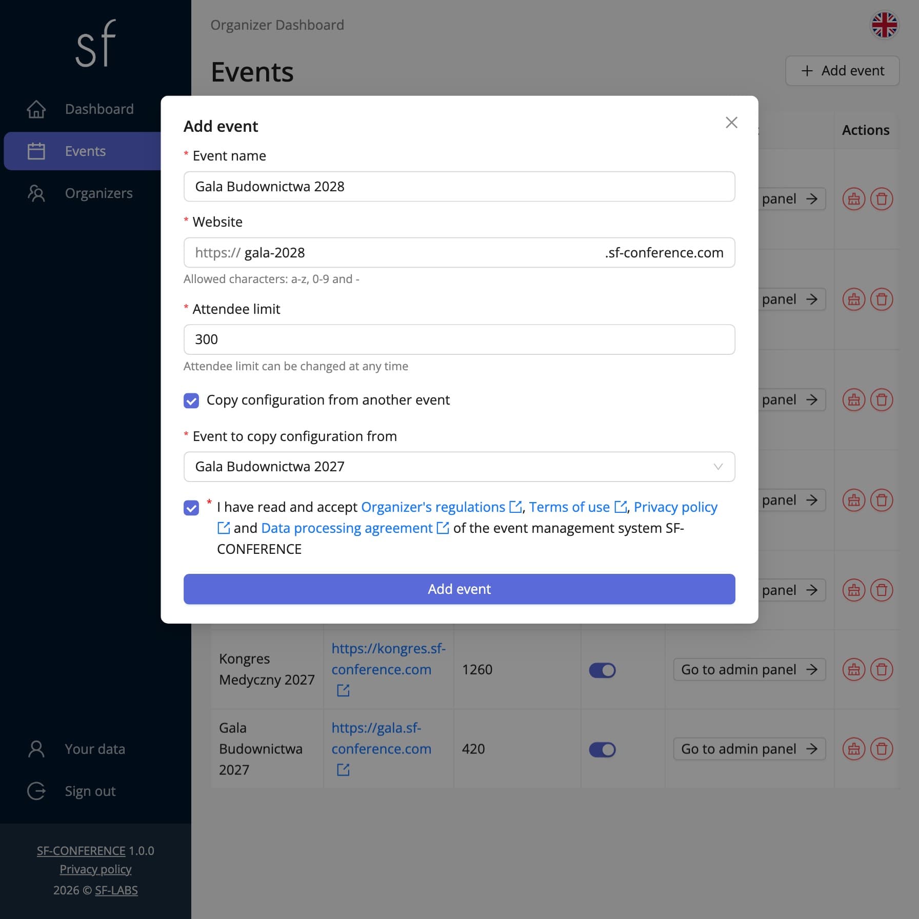The image size is (919, 919).
Task: Open Event to copy configuration from dropdown
Action: (459, 467)
